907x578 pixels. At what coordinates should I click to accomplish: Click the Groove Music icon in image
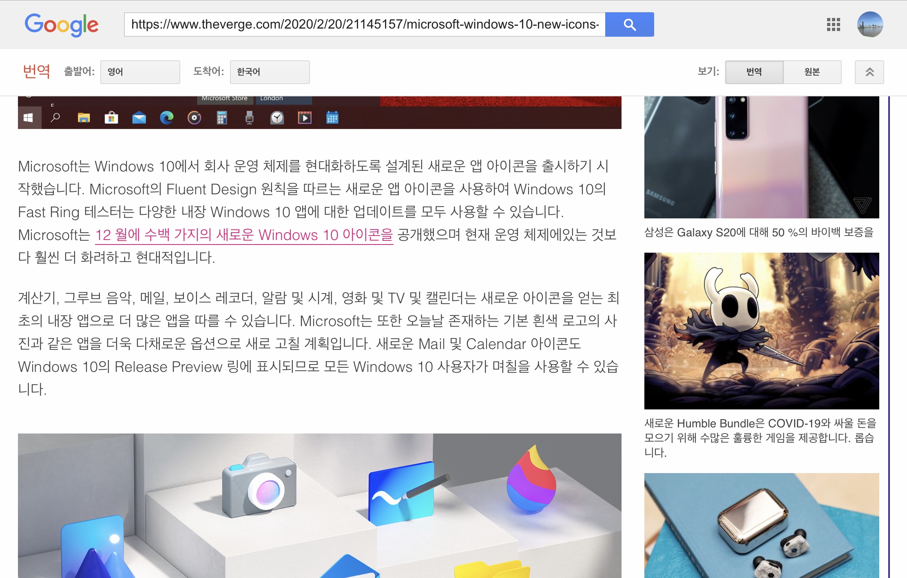tap(194, 118)
